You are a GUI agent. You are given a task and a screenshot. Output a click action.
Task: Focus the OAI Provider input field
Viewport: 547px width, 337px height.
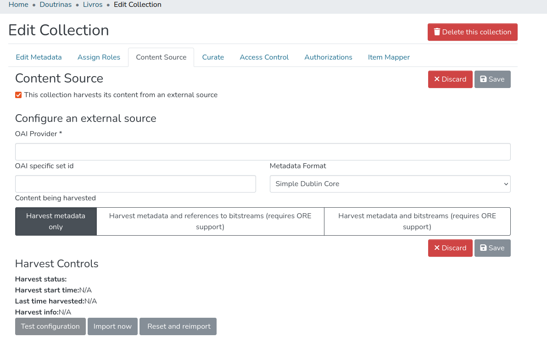262,152
